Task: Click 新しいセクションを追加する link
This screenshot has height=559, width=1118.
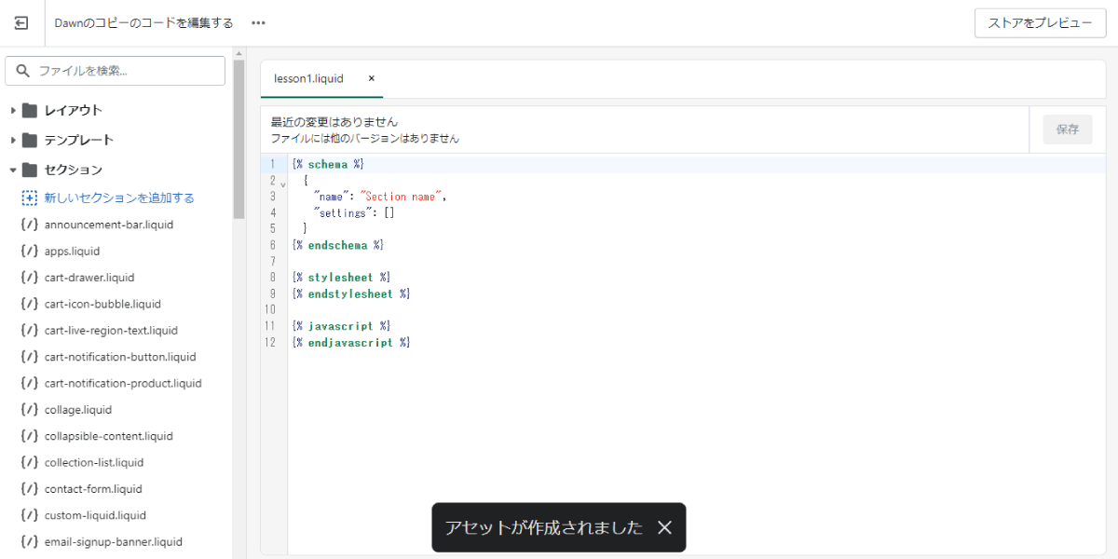Action: click(119, 198)
